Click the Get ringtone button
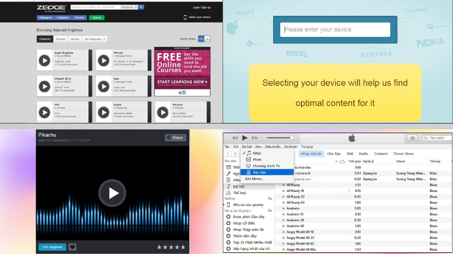This screenshot has height=254, width=453. pos(52,247)
